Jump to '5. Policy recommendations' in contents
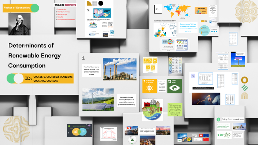The height and width of the screenshot is (145, 258). tap(65, 19)
